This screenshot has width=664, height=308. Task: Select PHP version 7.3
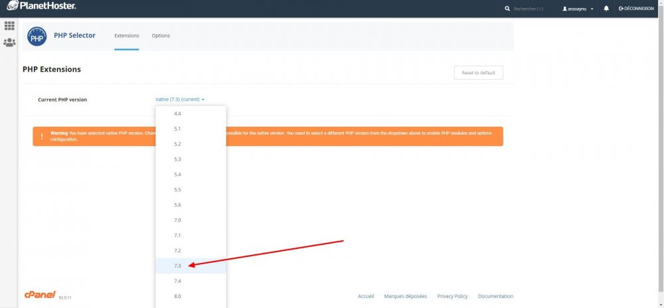[191, 266]
